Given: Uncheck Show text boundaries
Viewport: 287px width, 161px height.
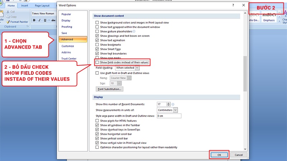Looking at the screenshot, I should [x=97, y=53].
